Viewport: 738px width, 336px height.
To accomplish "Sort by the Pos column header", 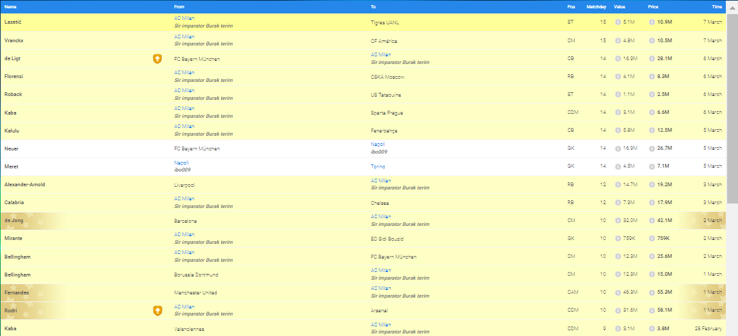I will click(x=571, y=6).
